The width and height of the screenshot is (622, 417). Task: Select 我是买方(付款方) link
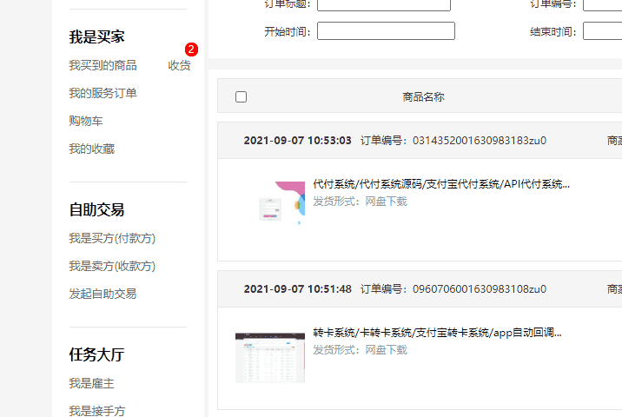pyautogui.click(x=112, y=238)
